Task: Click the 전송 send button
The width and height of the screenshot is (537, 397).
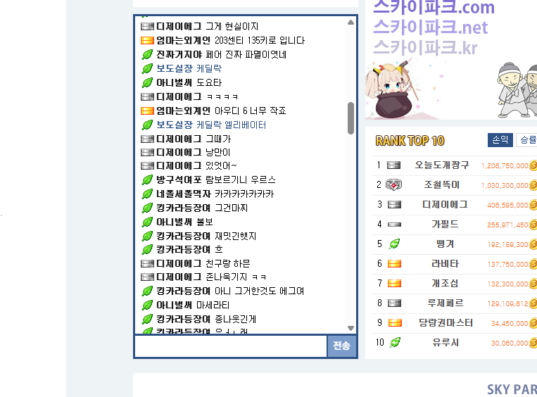Action: click(x=341, y=346)
